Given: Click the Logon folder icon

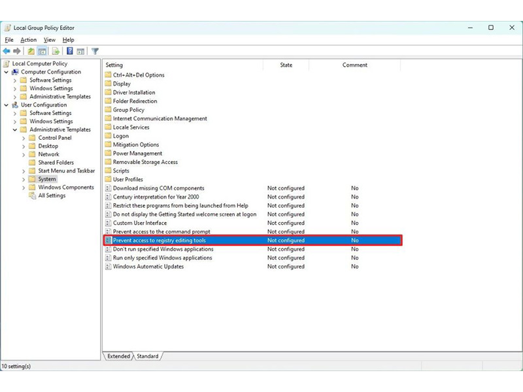Looking at the screenshot, I should click(x=108, y=136).
